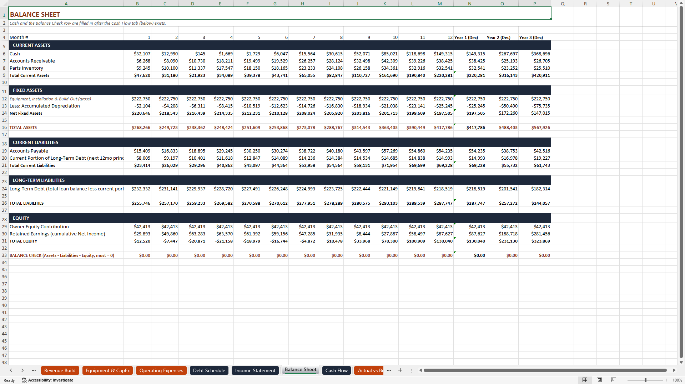Click the LONG-TERM LIABILITIES header
685x384 pixels.
click(280, 180)
